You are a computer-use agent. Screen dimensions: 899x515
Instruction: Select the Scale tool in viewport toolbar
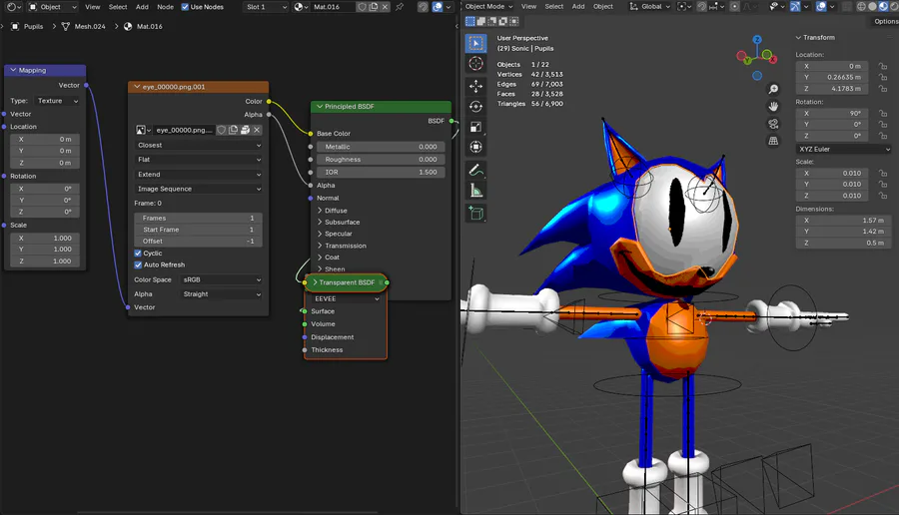pyautogui.click(x=475, y=127)
